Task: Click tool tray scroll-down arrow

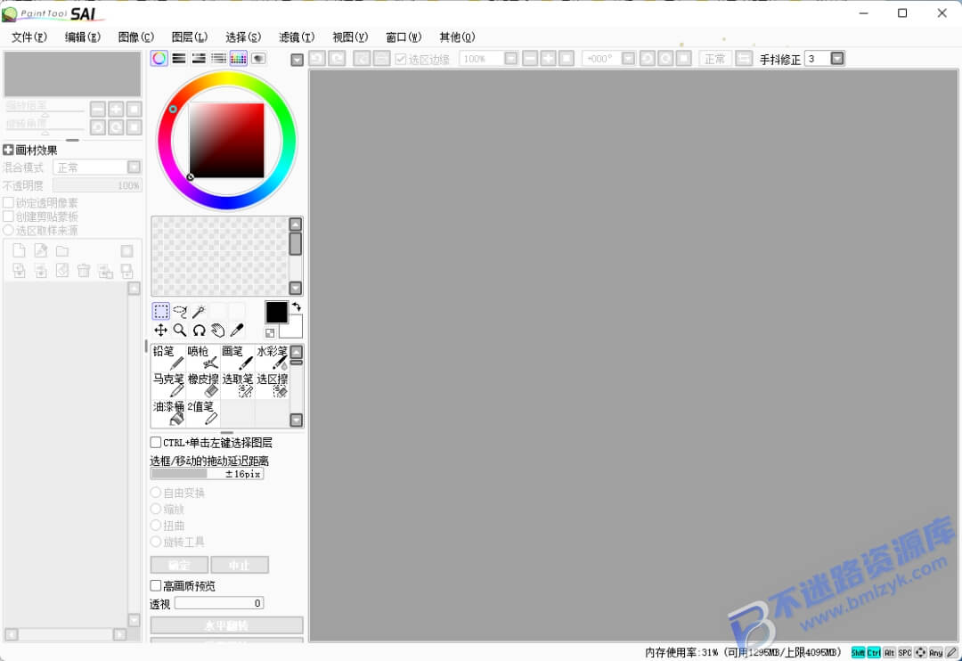Action: click(297, 420)
